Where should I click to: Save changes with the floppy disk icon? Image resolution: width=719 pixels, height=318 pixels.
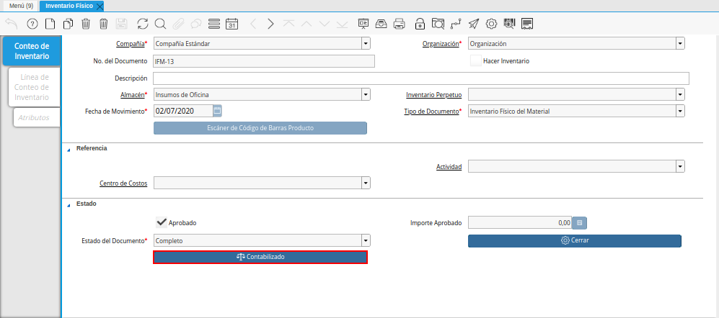coord(121,24)
